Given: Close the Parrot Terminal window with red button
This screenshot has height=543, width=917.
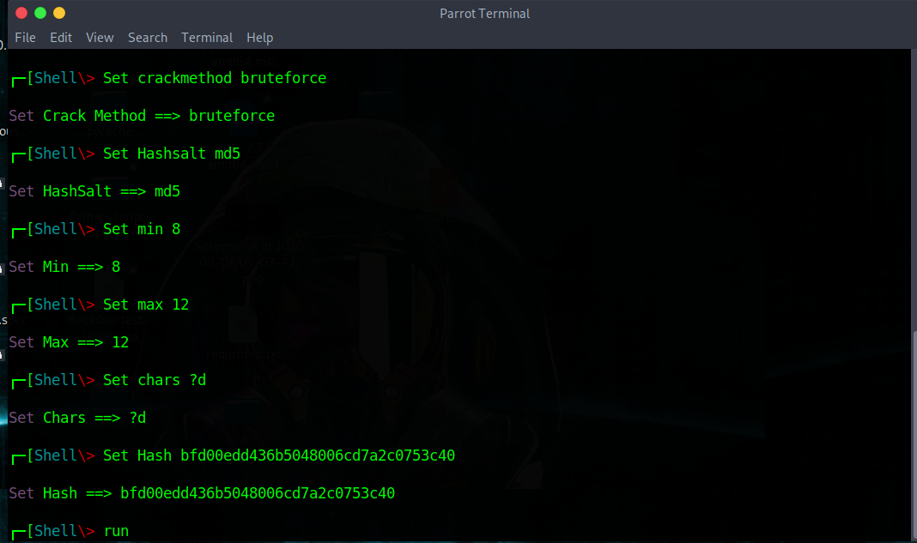Looking at the screenshot, I should (x=21, y=13).
